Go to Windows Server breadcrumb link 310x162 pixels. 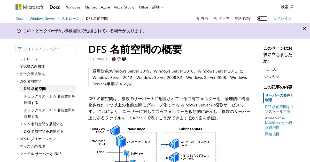click(42, 19)
